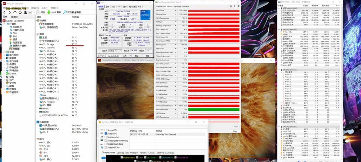
Task: Switch to 主板 tab in CPU-Z
Action: pyautogui.click(x=107, y=7)
